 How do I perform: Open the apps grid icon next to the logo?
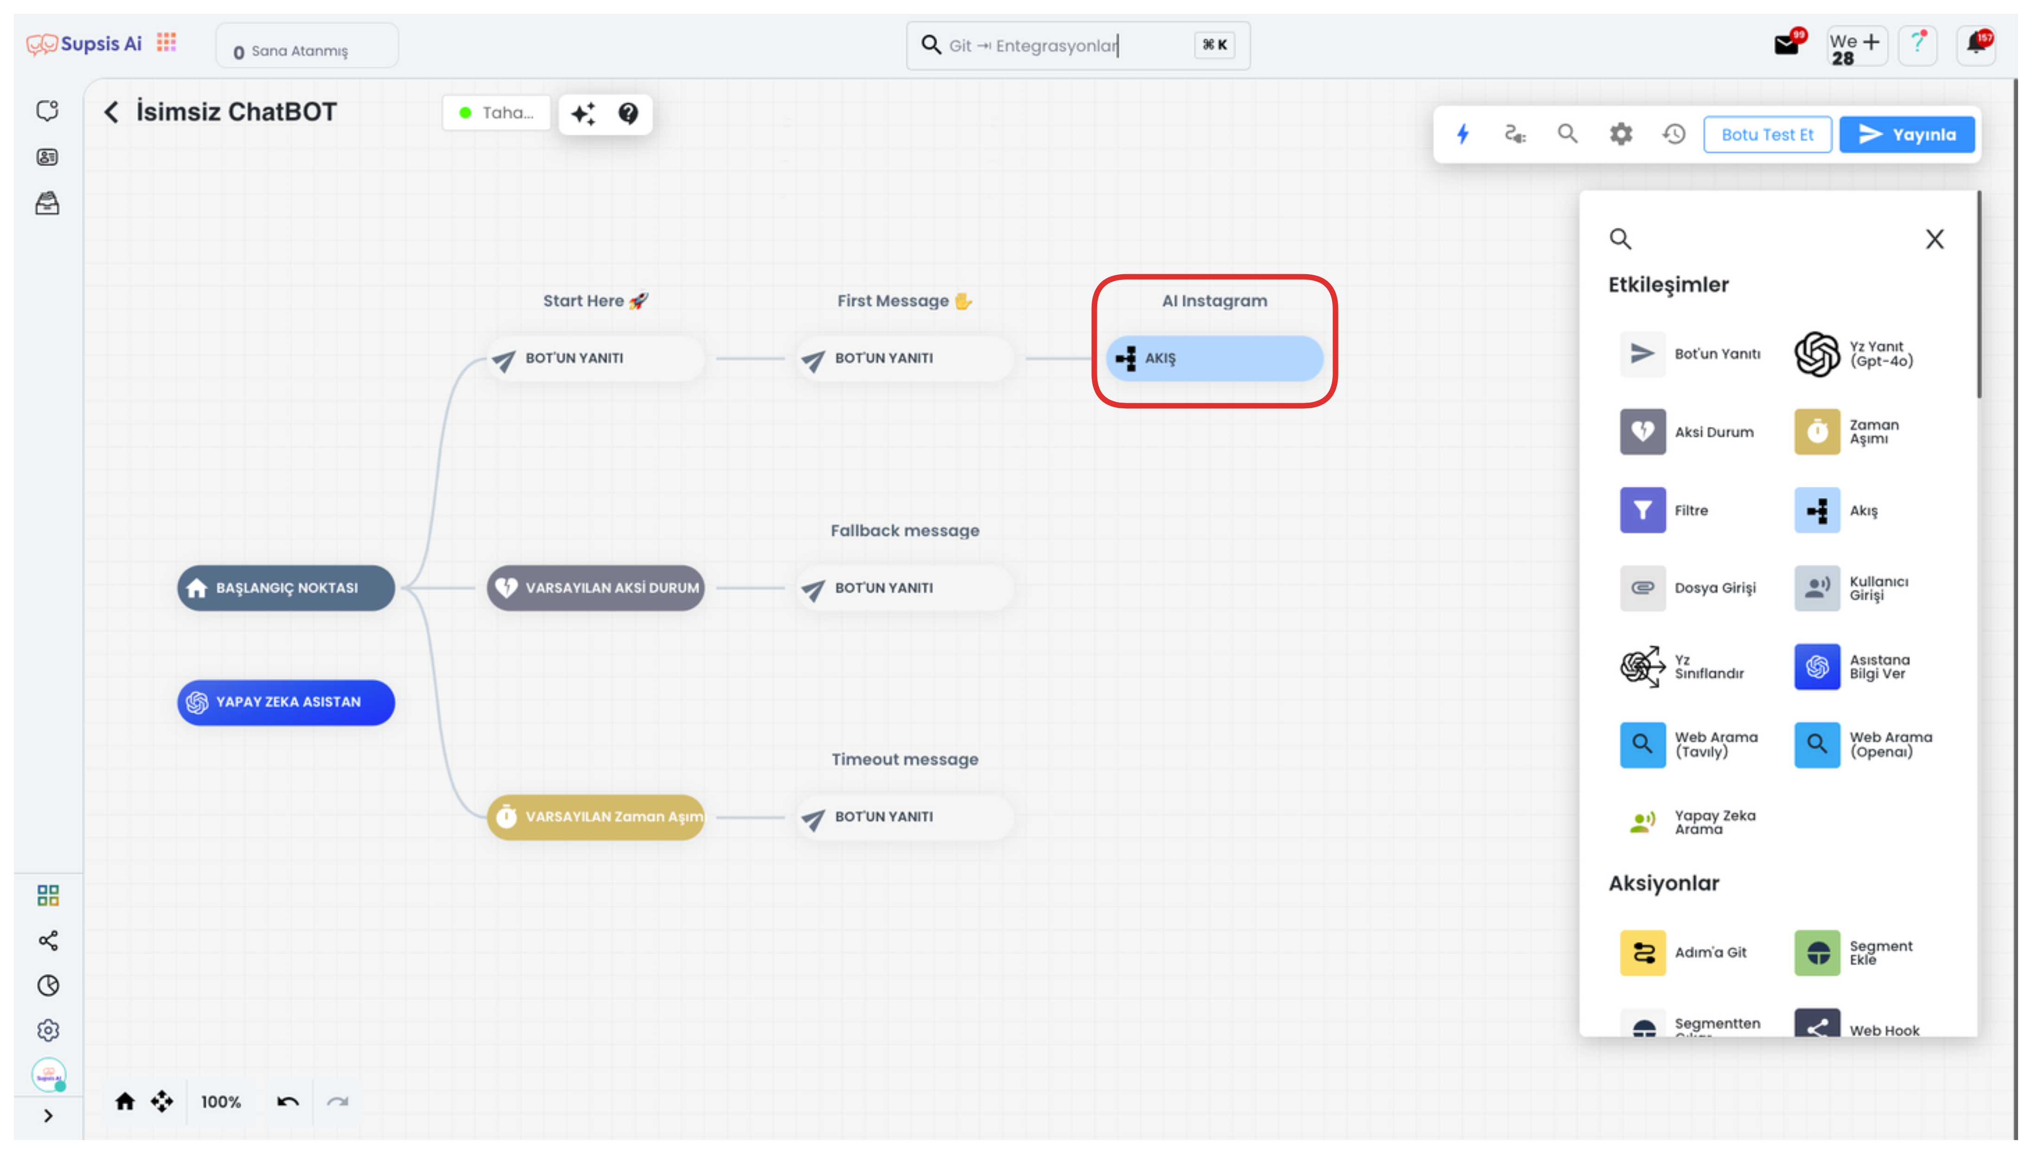coord(167,42)
